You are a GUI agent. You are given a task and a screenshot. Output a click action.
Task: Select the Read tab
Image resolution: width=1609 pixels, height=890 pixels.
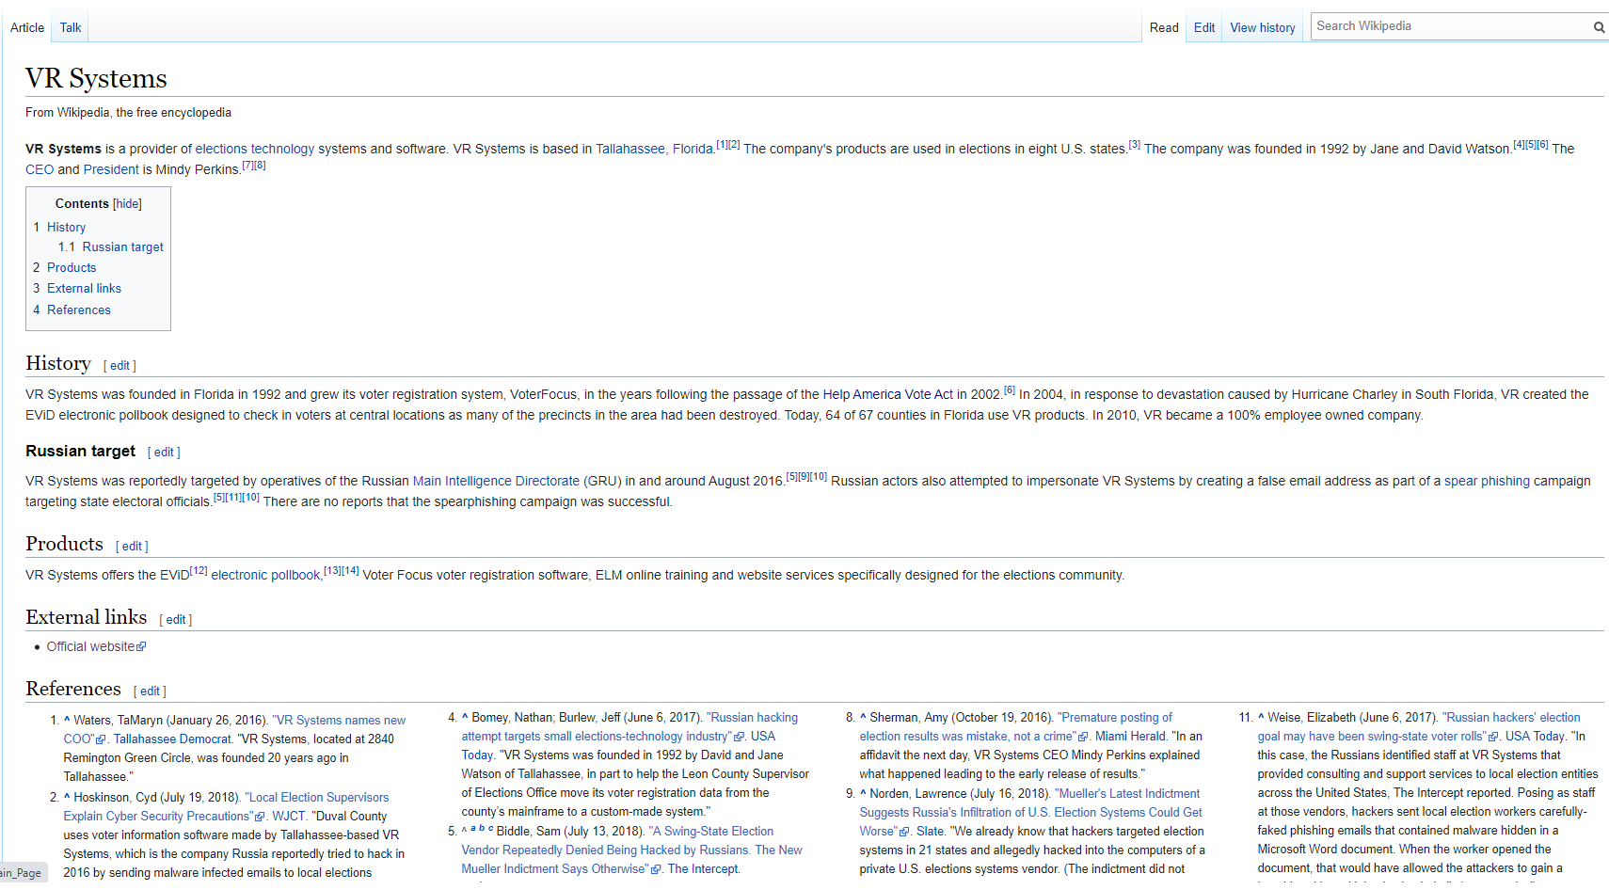point(1164,27)
